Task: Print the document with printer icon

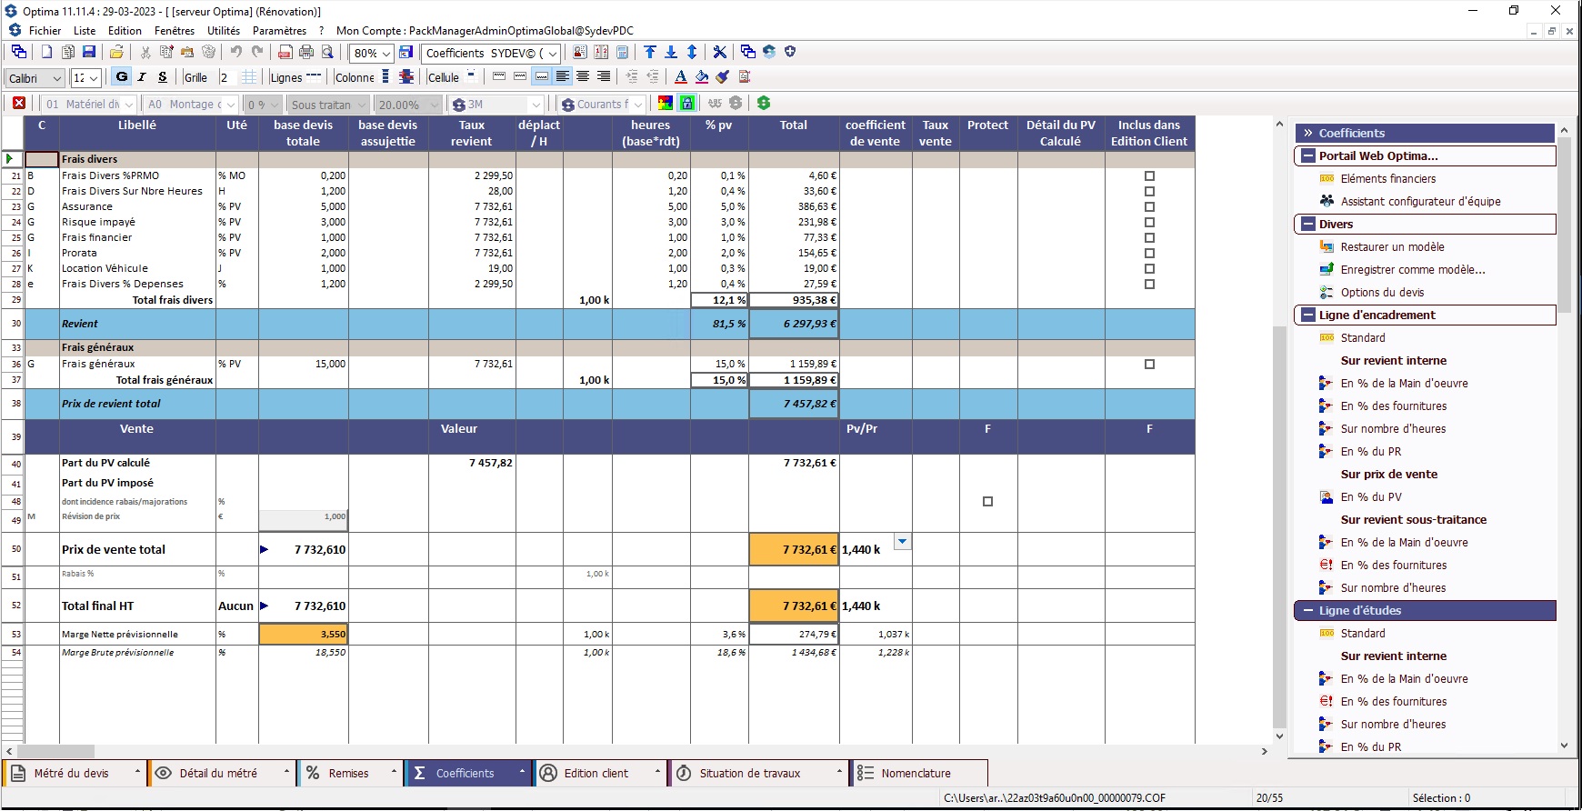Action: tap(306, 53)
